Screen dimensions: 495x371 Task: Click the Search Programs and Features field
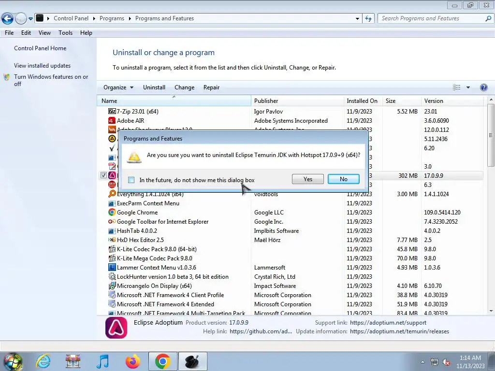(x=433, y=19)
